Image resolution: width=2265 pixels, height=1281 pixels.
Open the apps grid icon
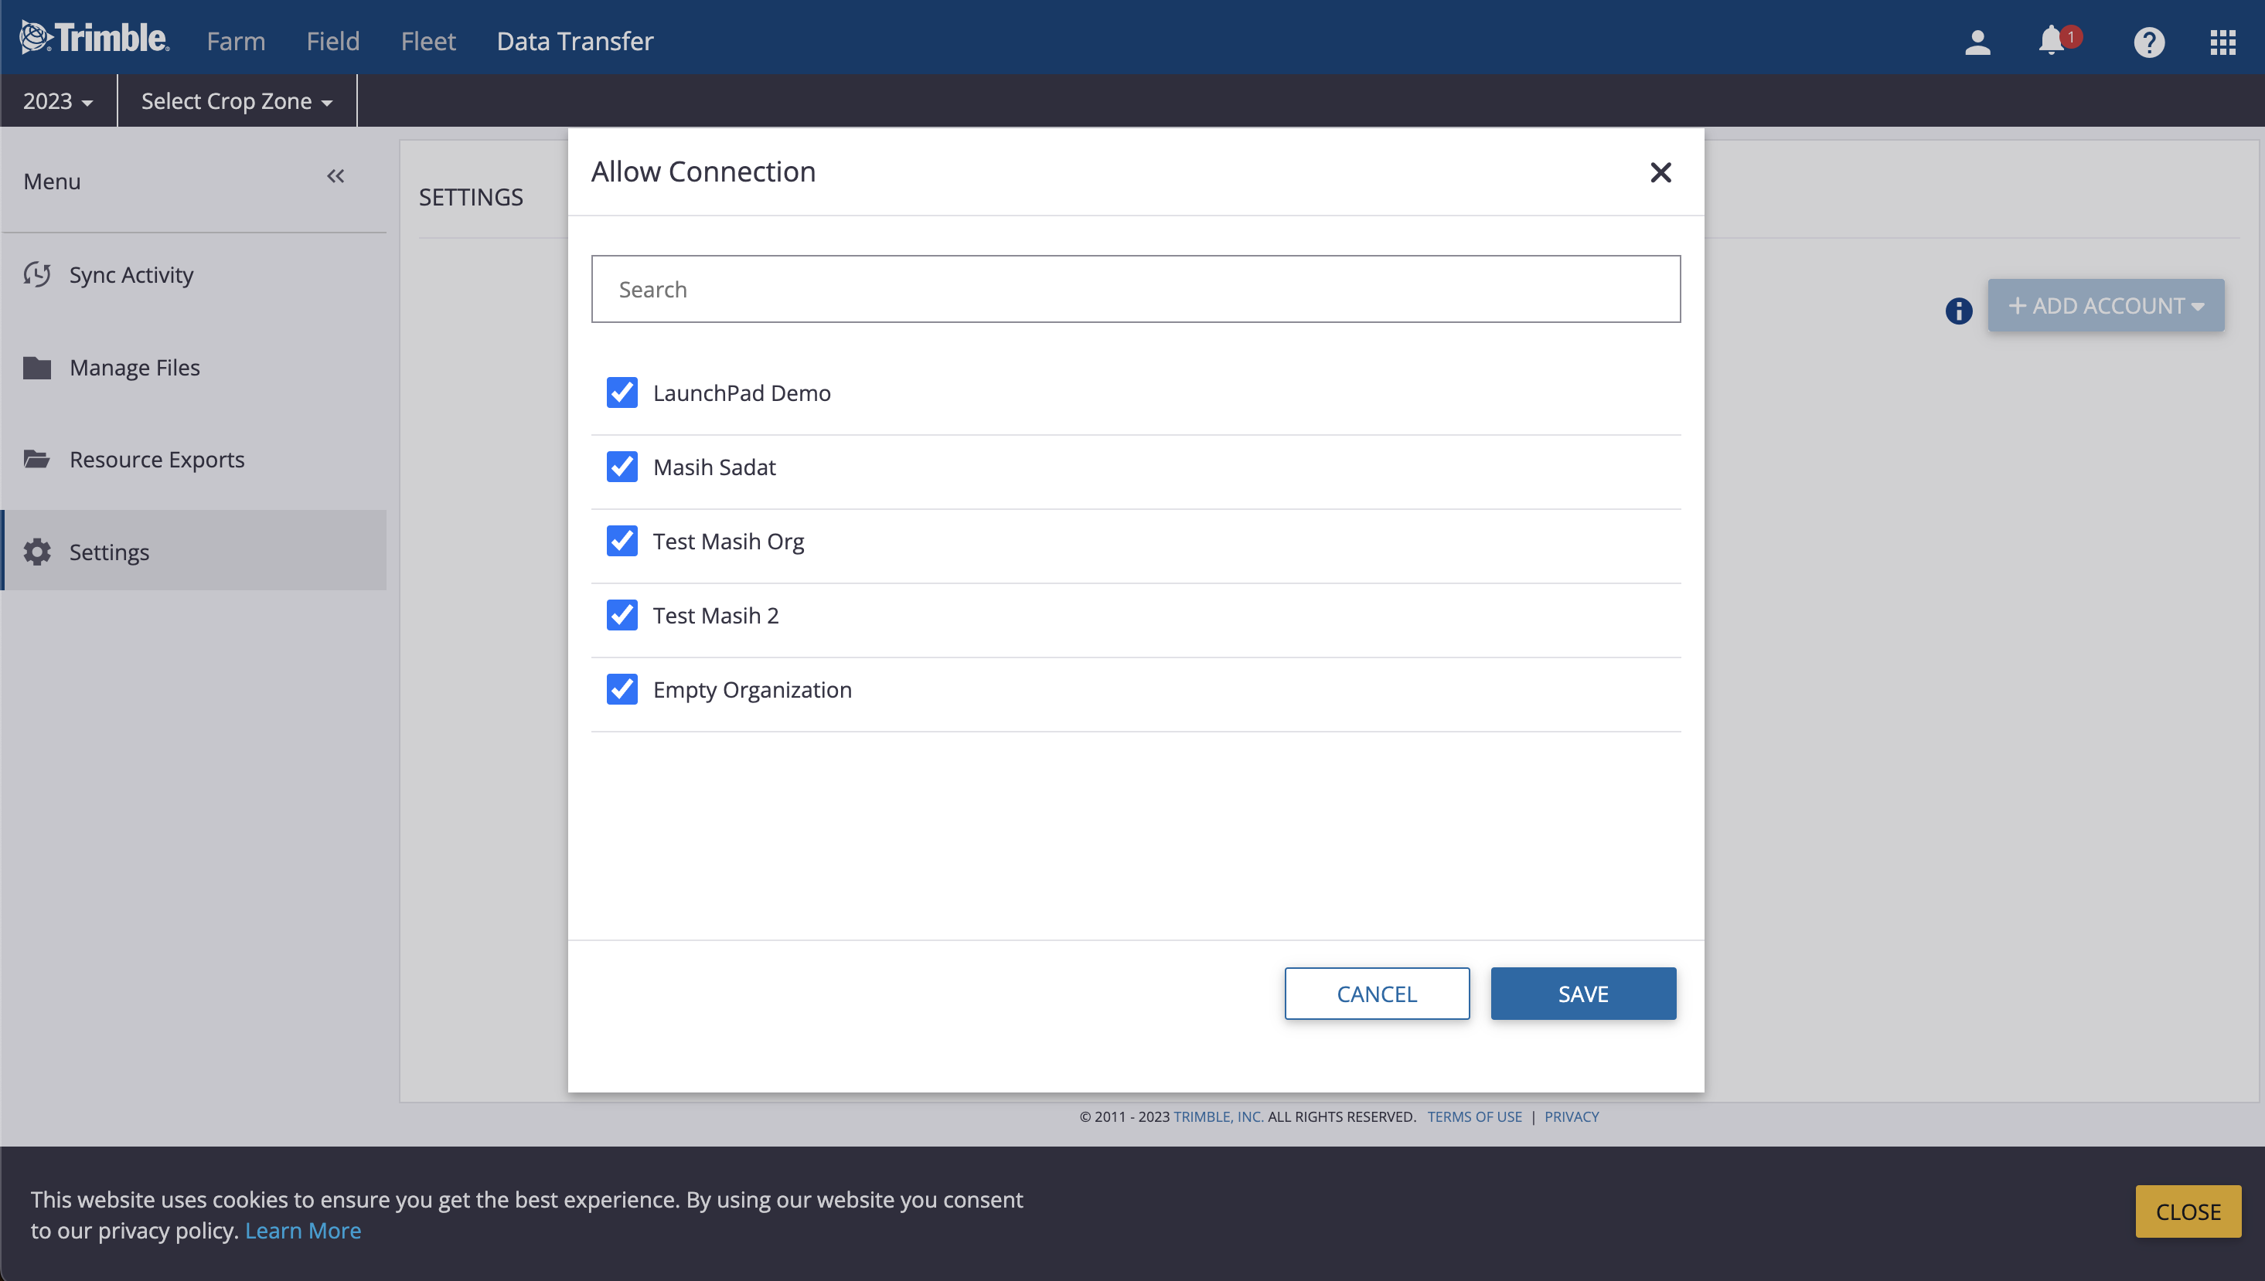coord(2222,42)
